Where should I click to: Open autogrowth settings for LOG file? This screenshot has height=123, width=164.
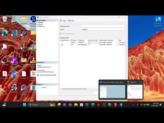click(116, 45)
